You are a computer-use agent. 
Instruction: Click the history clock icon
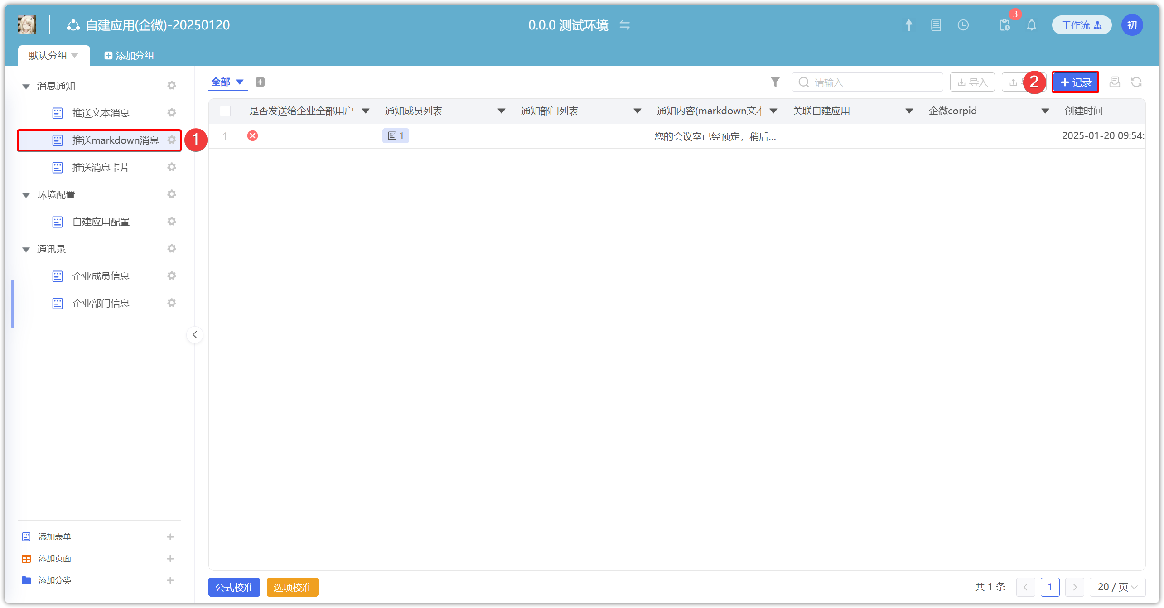(x=963, y=25)
